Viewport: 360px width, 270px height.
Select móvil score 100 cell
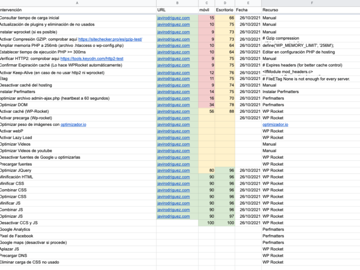207,223
